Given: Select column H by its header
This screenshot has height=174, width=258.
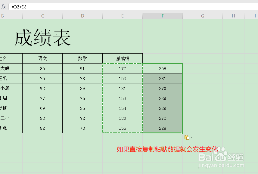Looking at the screenshot, I should (233, 16).
